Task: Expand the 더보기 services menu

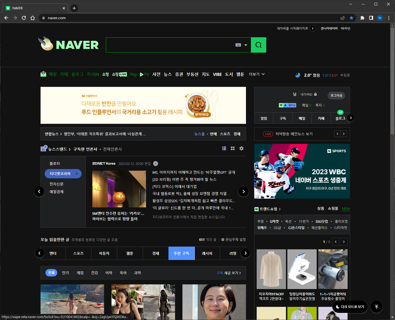Action: click(257, 74)
